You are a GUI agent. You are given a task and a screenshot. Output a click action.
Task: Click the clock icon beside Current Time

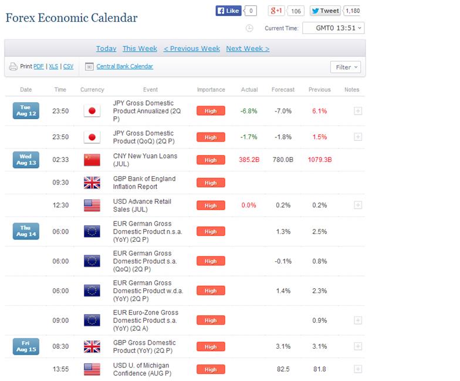(x=249, y=28)
